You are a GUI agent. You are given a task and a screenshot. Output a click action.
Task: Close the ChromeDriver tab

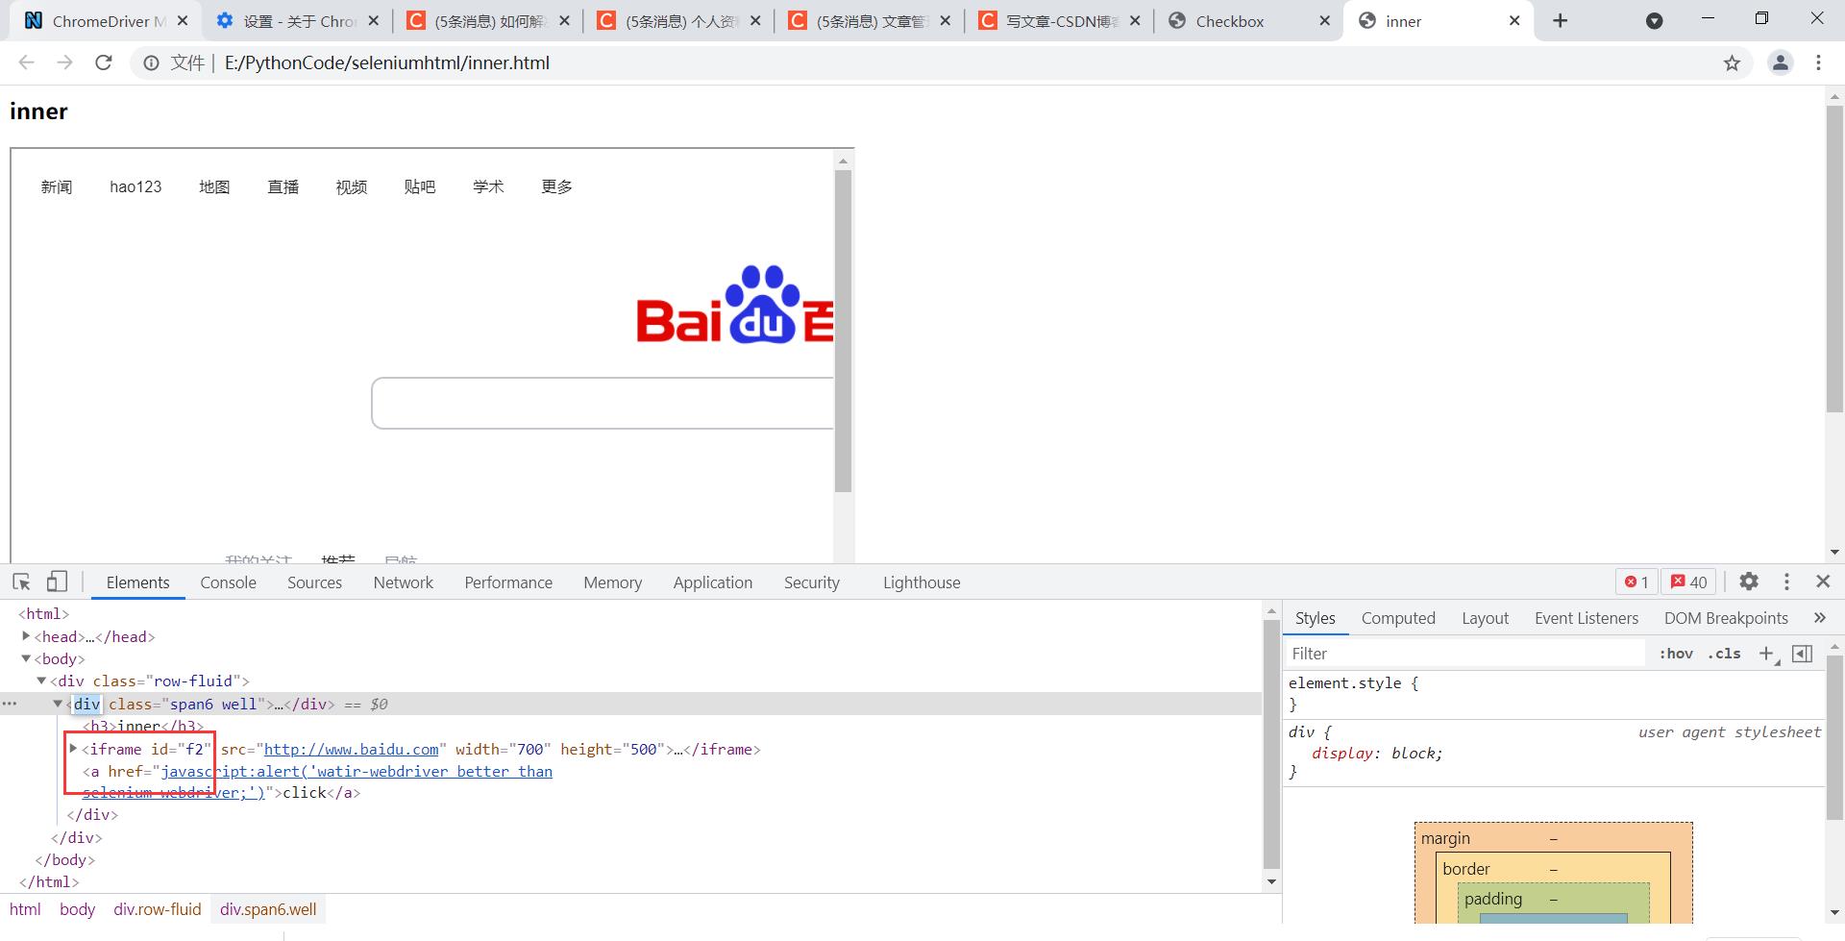coord(183,21)
